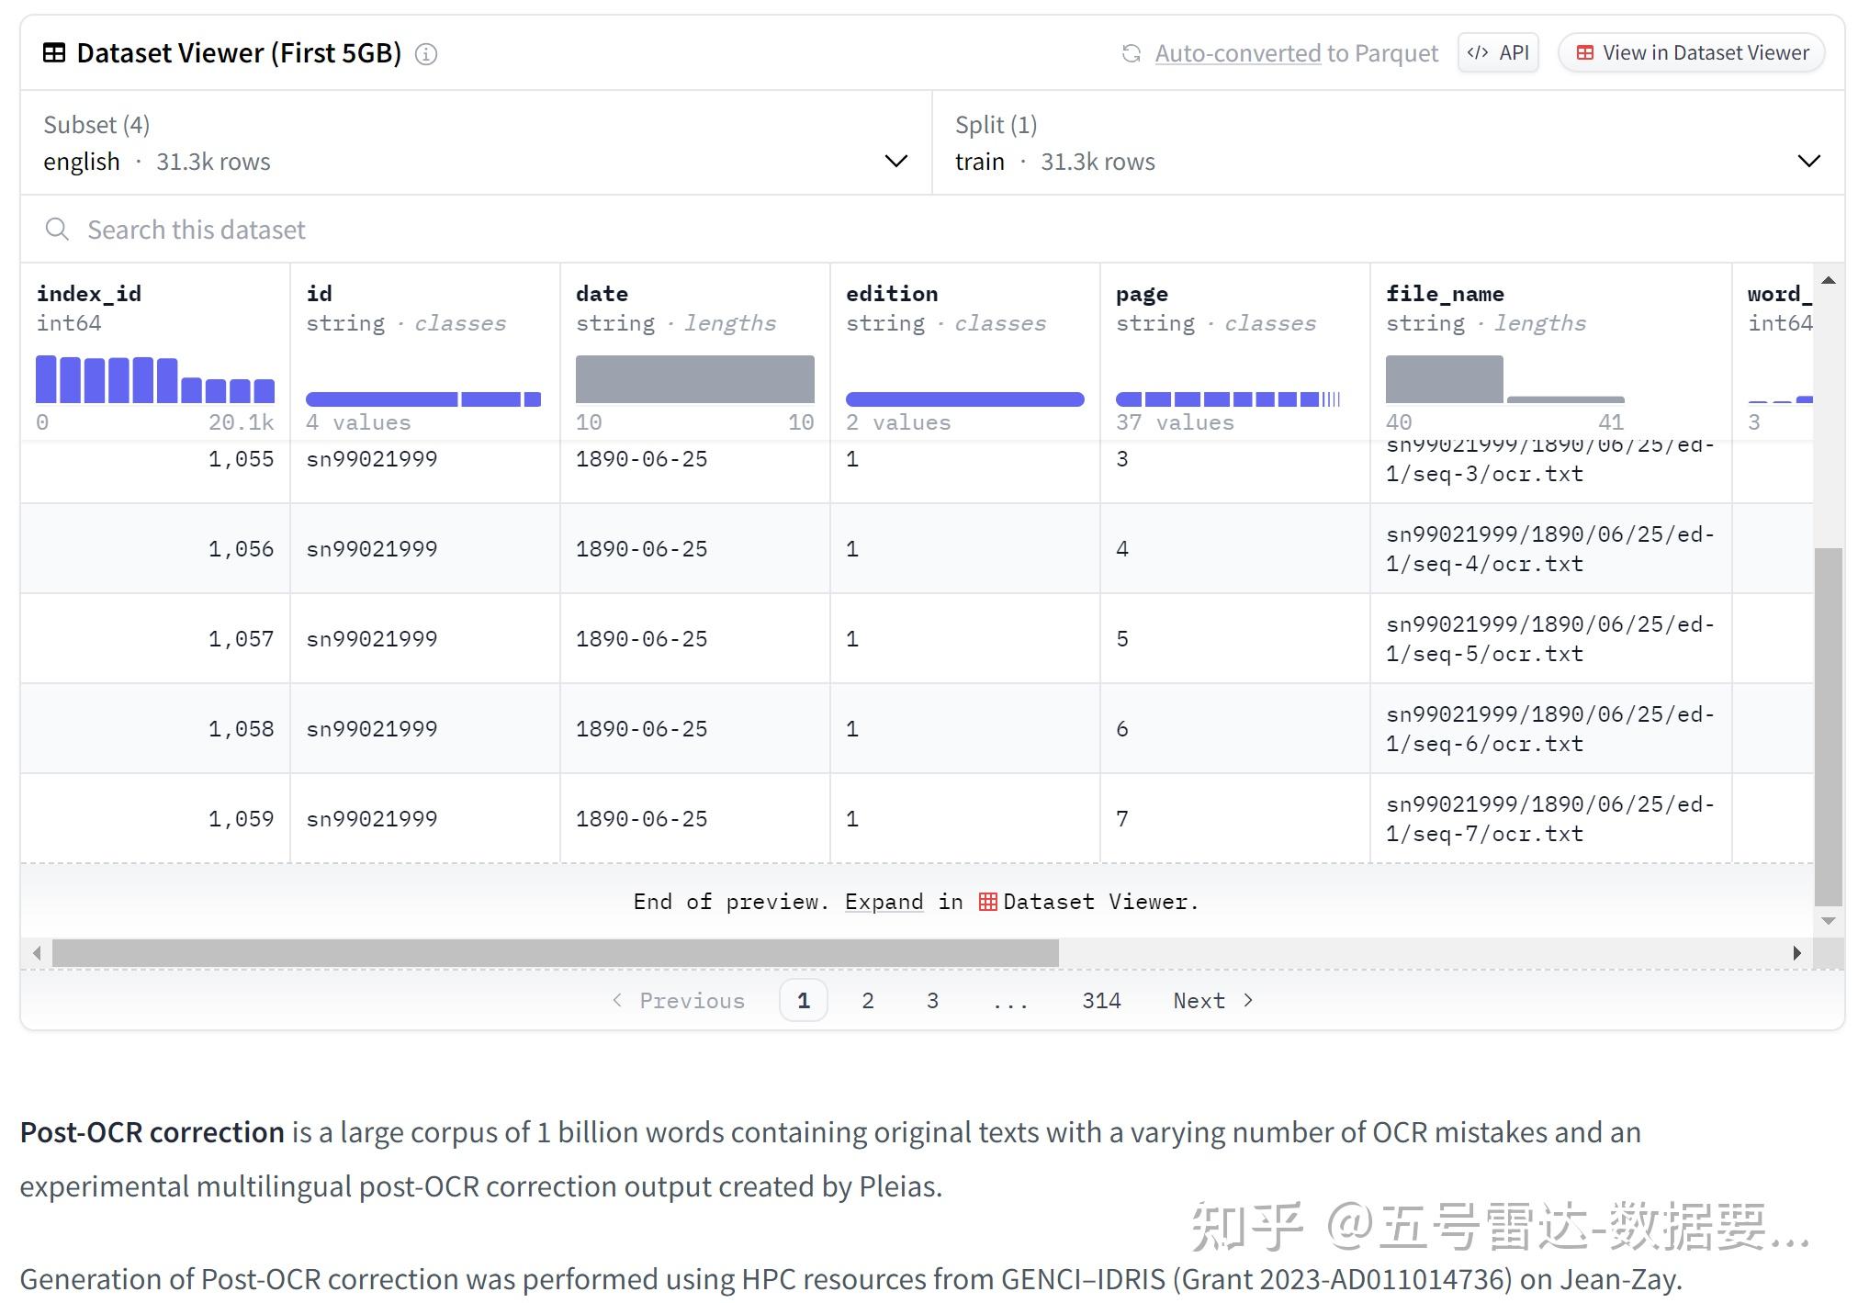Click the Dataset Viewer grid icon
Viewport: 1858px width, 1303px height.
click(x=55, y=52)
